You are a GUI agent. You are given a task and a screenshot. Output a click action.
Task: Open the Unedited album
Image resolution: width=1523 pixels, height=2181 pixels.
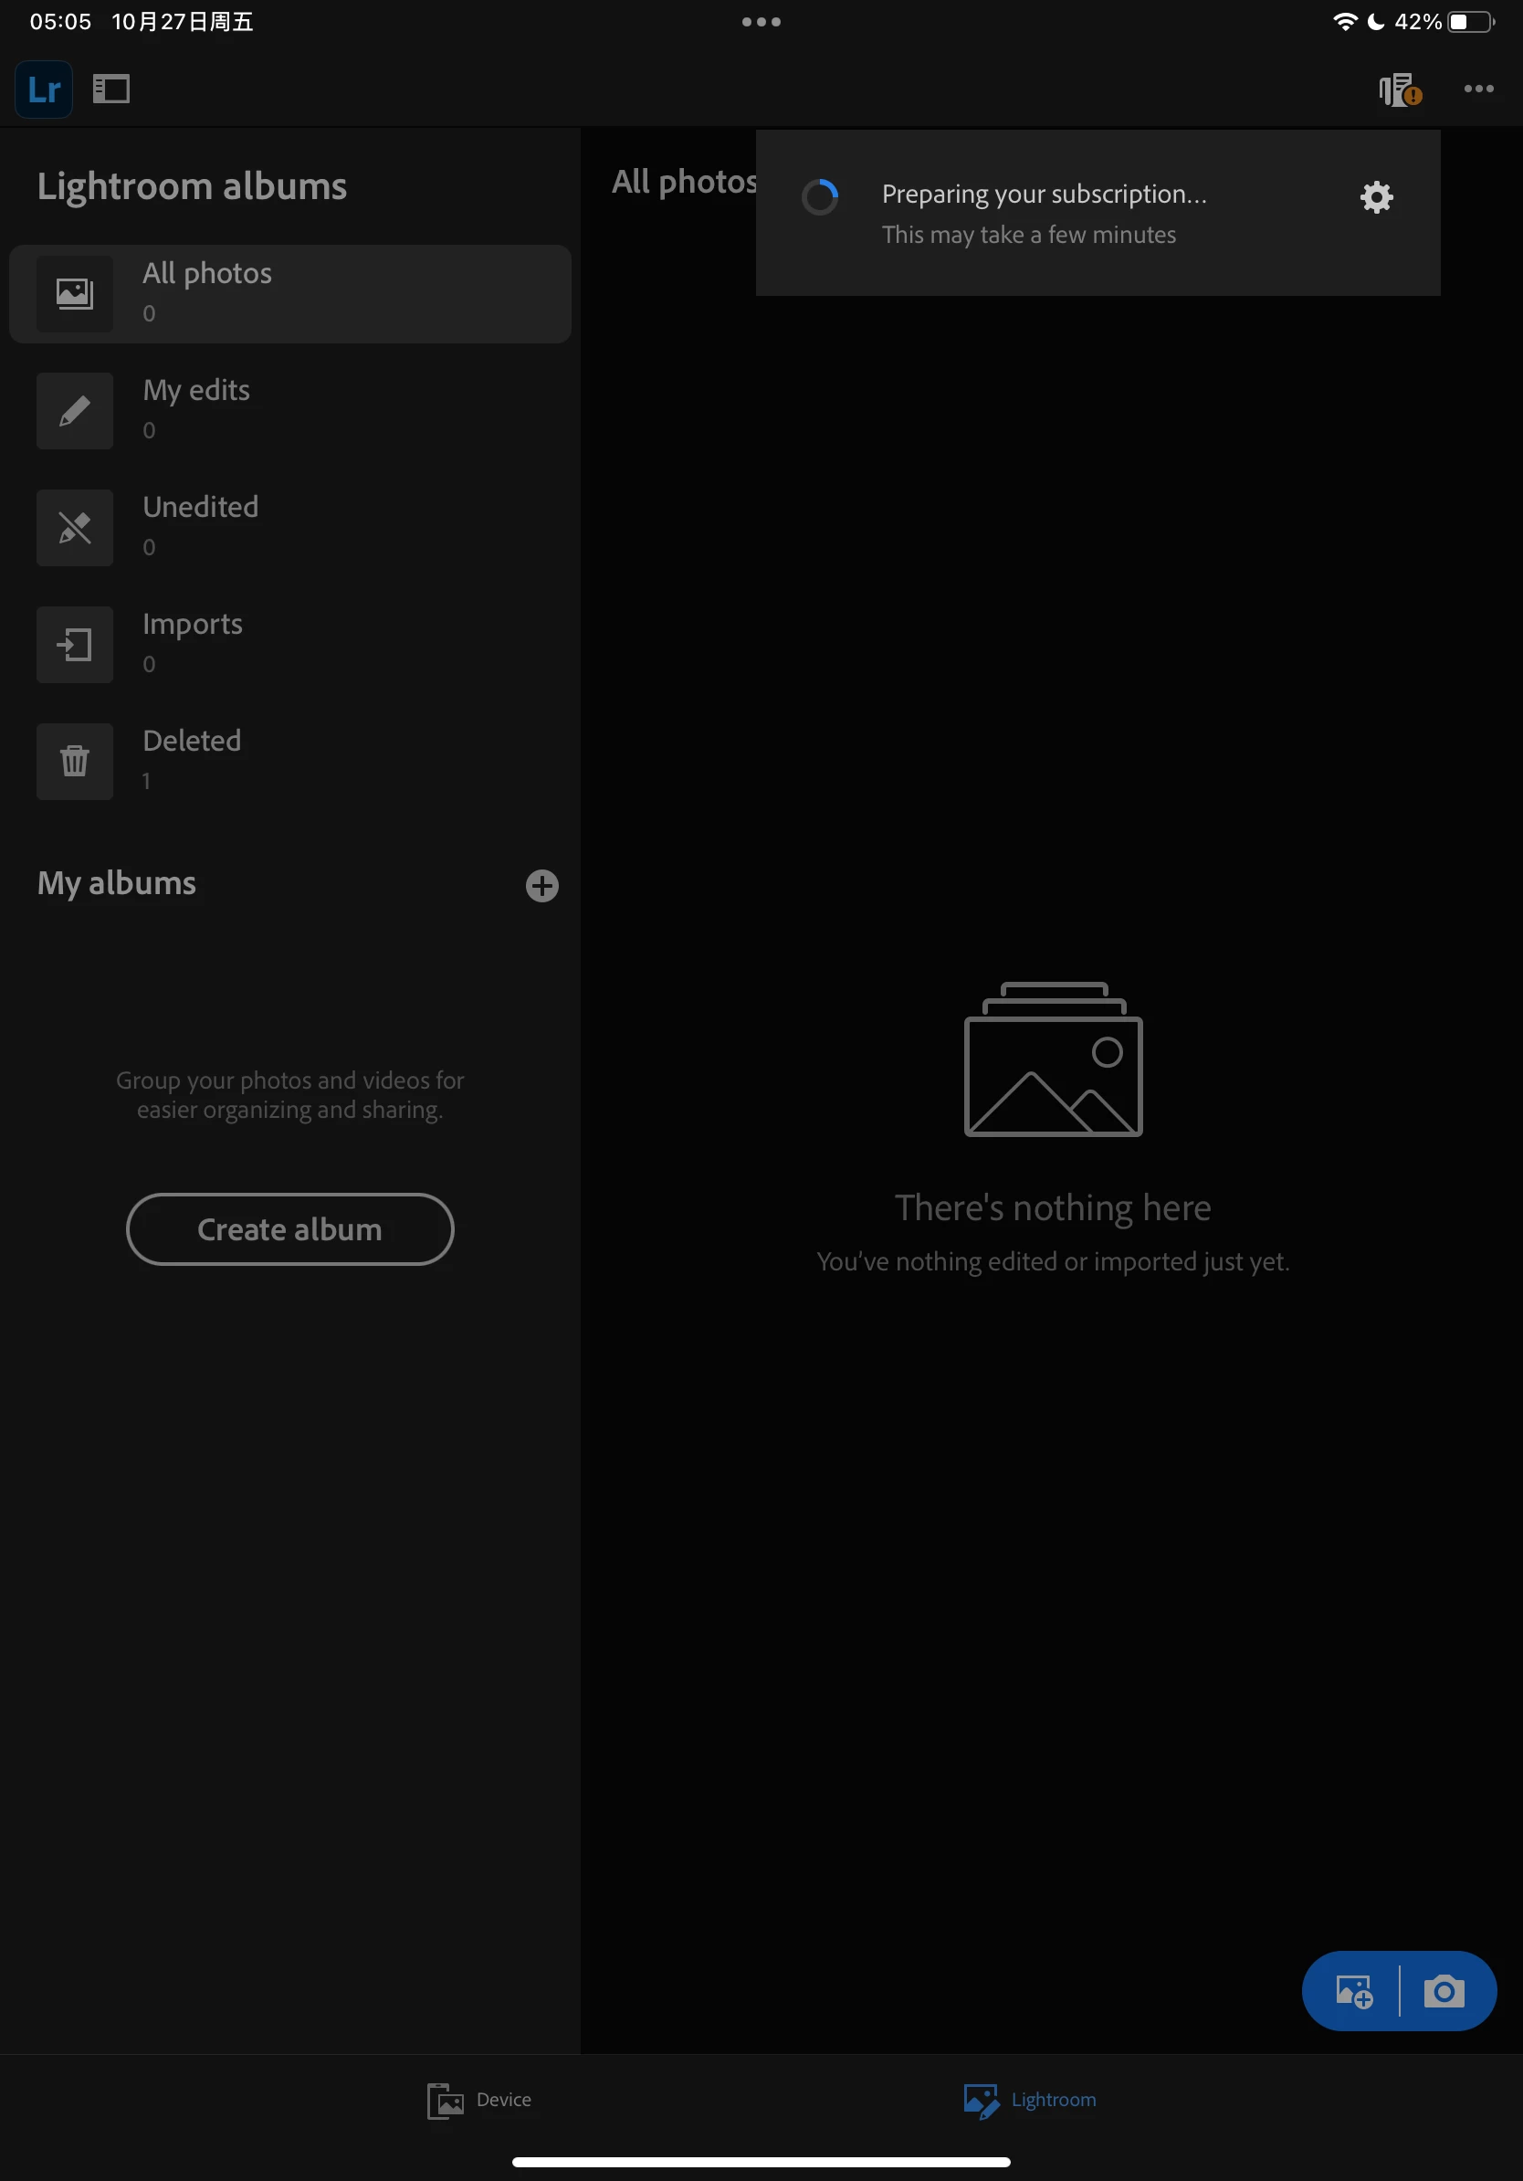coord(289,527)
